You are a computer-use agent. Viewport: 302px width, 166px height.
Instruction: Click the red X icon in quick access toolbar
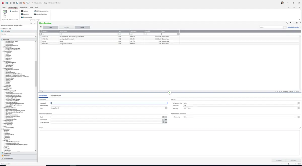pos(24,3)
